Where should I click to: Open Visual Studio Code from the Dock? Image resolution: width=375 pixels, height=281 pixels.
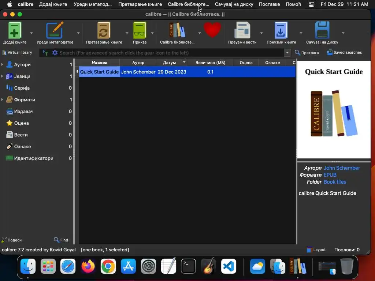pos(229,266)
